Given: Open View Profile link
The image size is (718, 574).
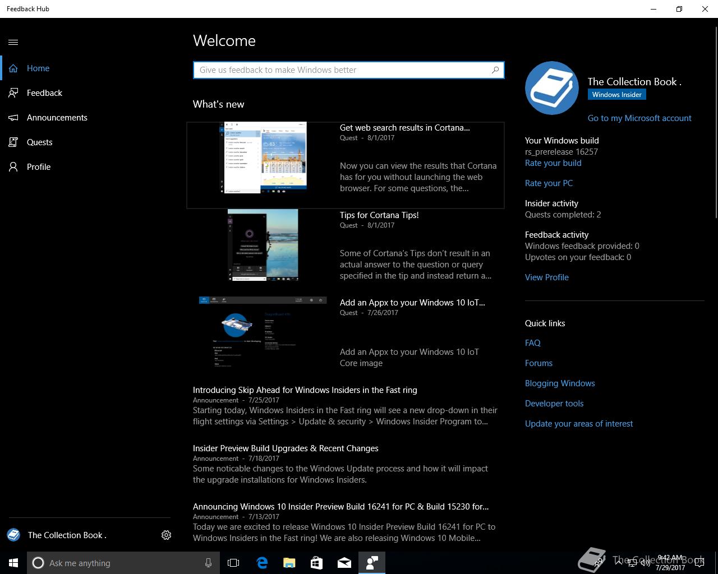Looking at the screenshot, I should (547, 277).
